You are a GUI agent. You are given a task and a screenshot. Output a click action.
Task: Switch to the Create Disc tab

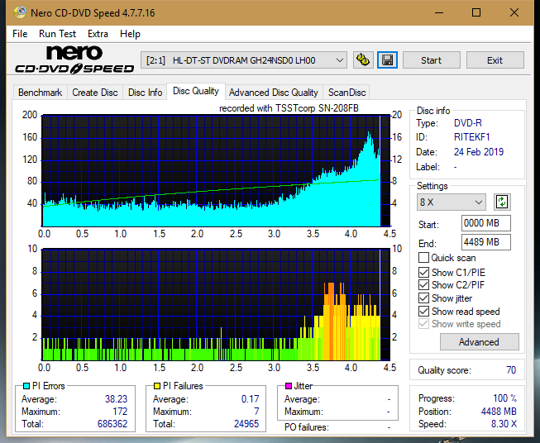coord(95,93)
